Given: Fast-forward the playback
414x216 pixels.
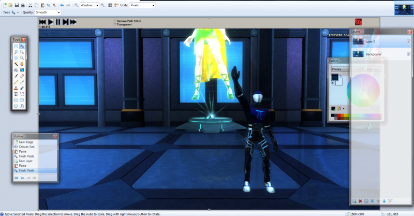Looking at the screenshot, I should click(x=73, y=22).
